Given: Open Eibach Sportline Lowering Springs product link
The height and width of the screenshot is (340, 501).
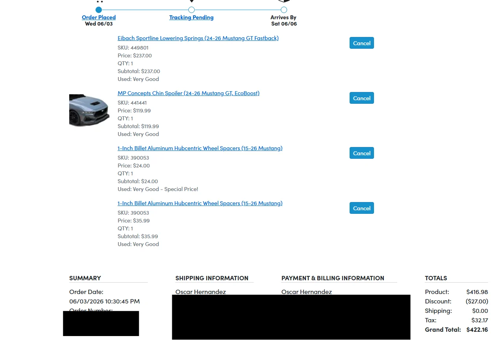Looking at the screenshot, I should [x=198, y=38].
